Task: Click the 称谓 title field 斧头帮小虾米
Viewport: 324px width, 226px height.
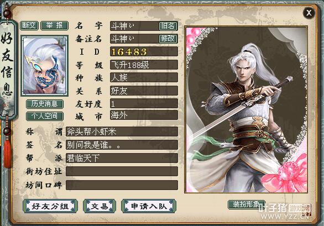Action: coord(122,132)
